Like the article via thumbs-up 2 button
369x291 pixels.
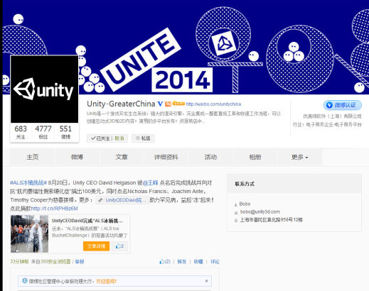[119, 246]
